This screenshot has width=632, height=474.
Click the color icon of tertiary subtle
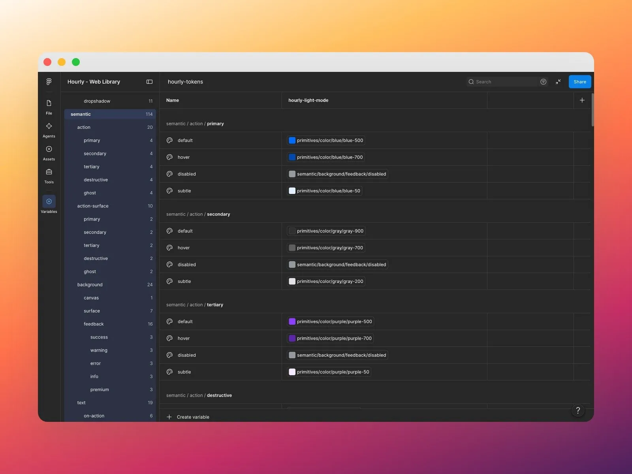click(169, 372)
